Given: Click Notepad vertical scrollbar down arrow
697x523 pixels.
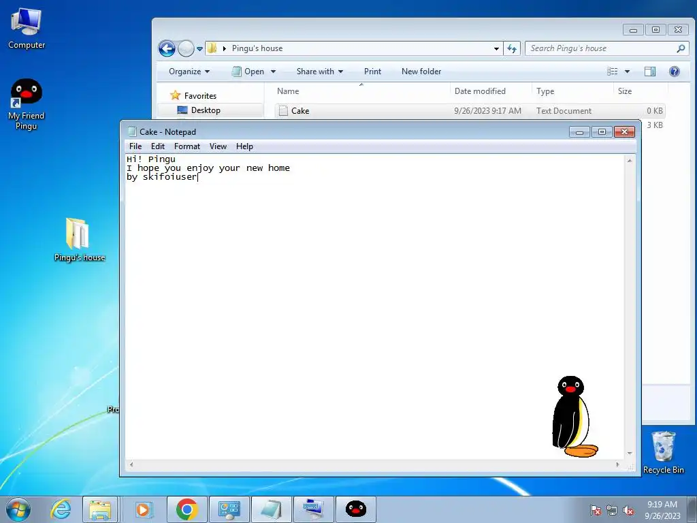Looking at the screenshot, I should [630, 453].
